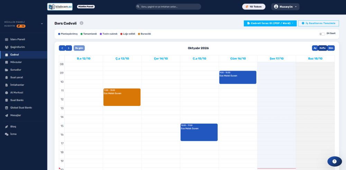Click the Ç.a 13/10 day header
This screenshot has width=346, height=170.
[x=122, y=59]
